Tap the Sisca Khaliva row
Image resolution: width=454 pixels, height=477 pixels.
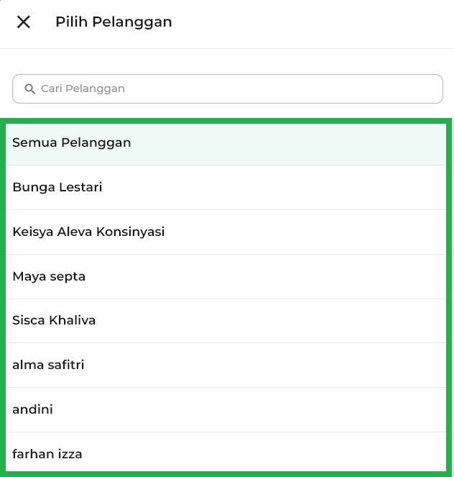tap(226, 320)
